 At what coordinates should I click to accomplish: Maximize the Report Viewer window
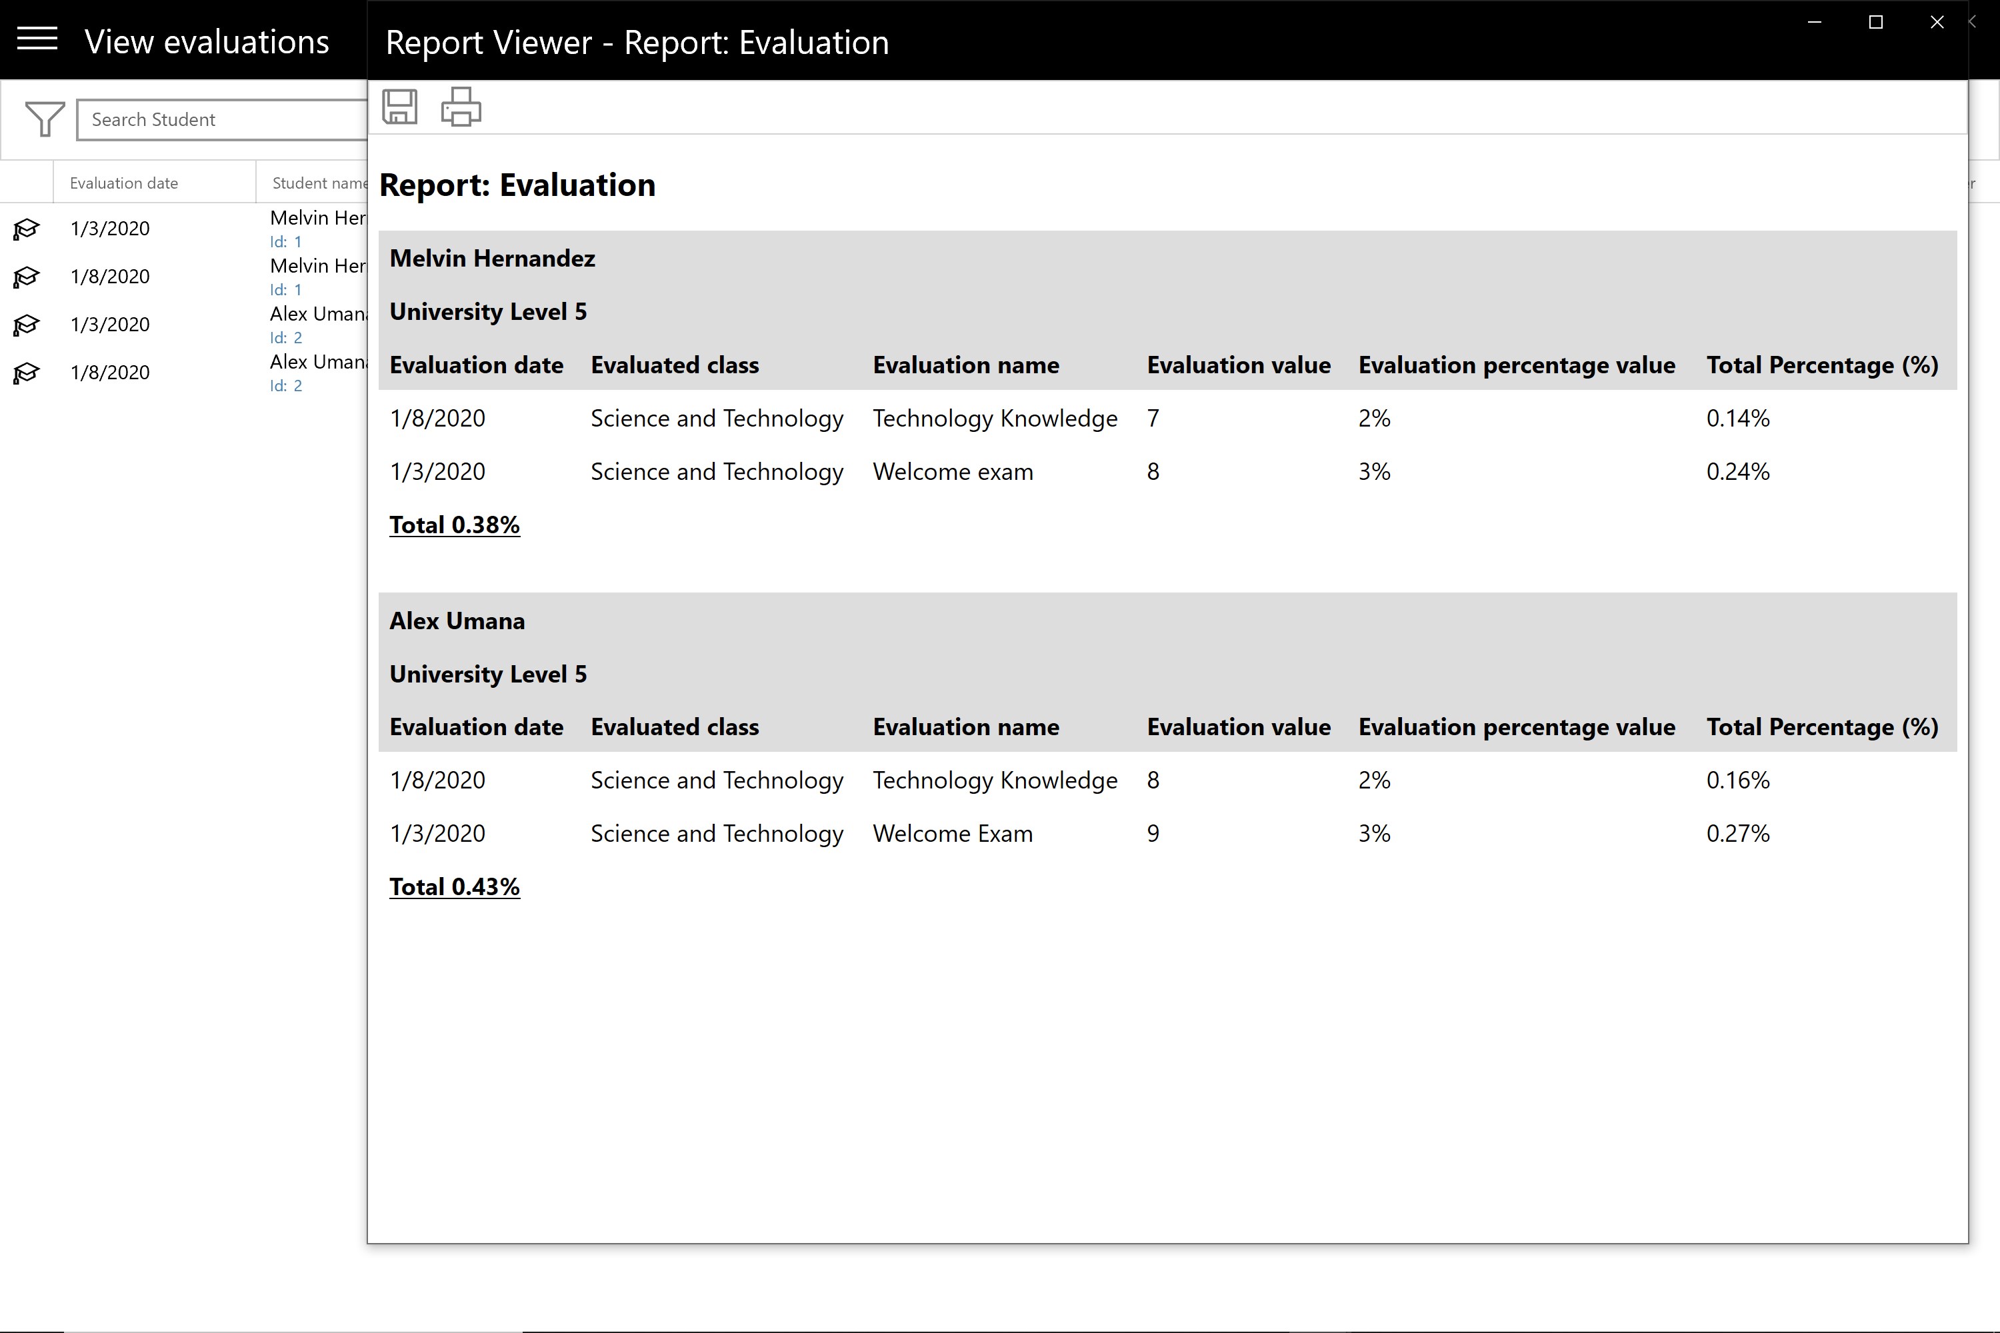coord(1875,23)
